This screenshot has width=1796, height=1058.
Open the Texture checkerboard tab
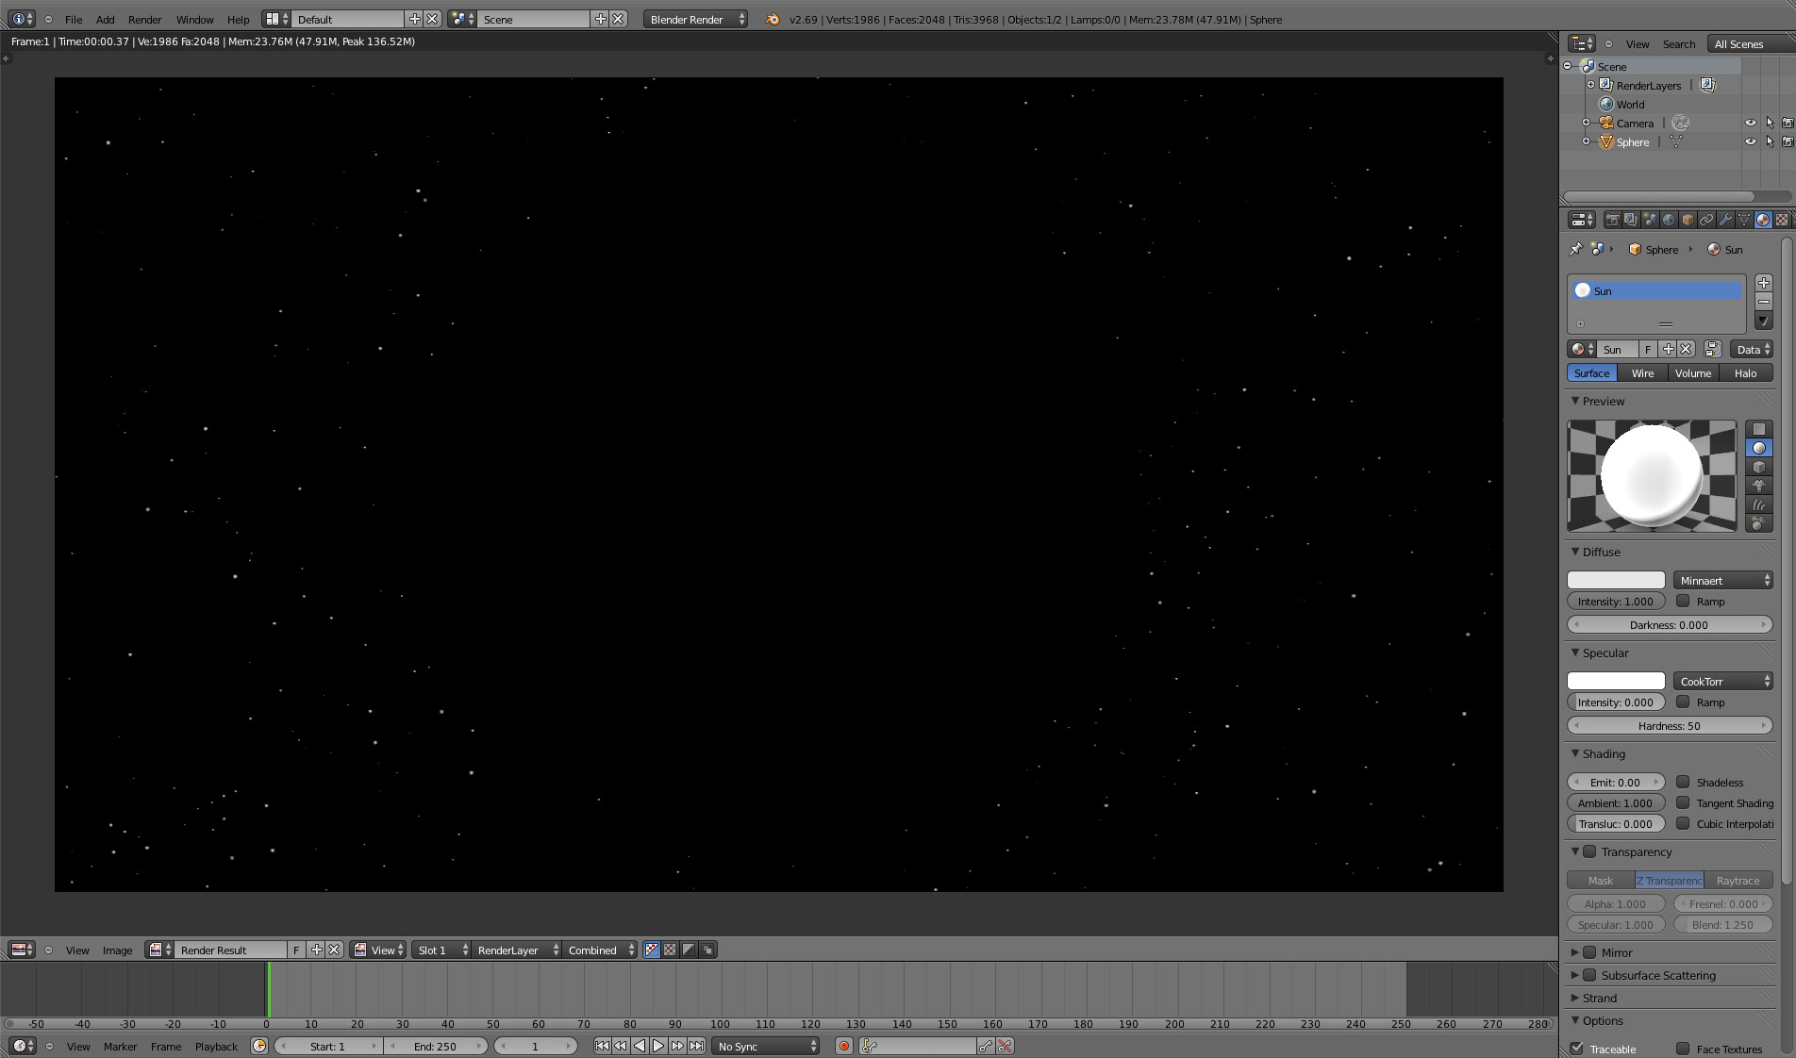coord(1781,220)
